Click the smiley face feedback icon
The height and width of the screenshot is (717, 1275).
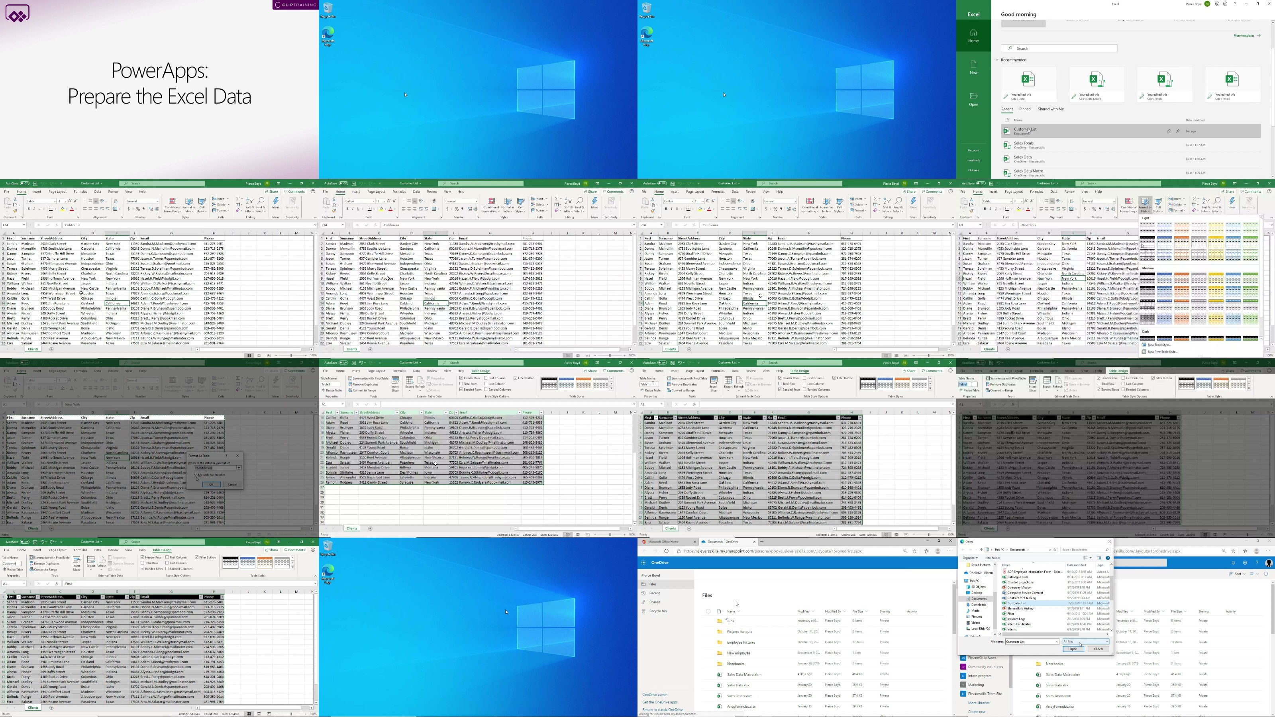1217,4
